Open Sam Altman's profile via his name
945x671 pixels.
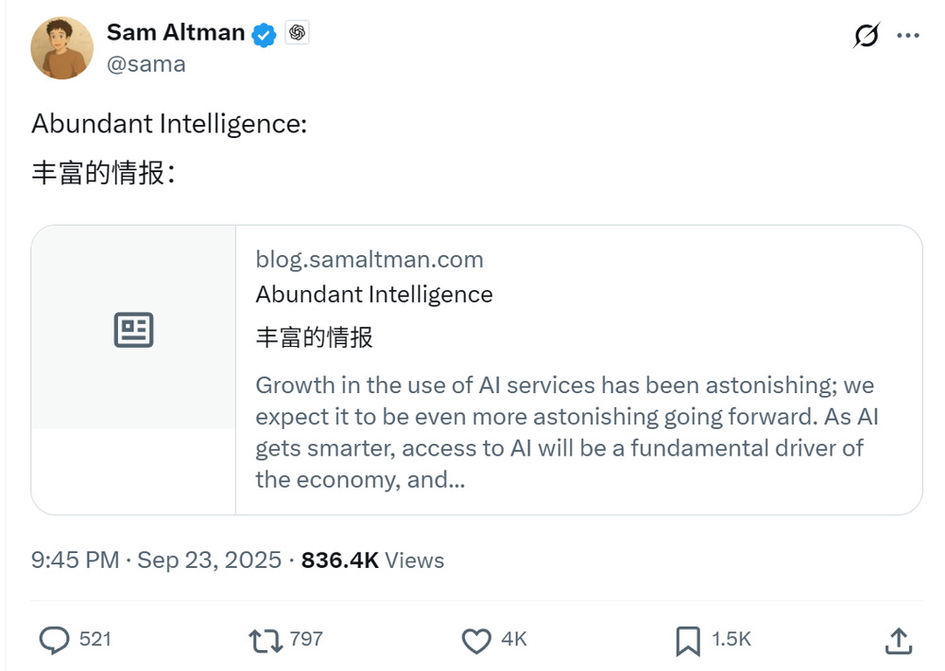[x=175, y=31]
